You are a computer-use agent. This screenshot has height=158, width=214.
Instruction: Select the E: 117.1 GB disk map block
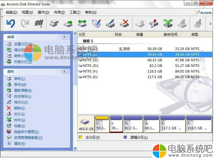173,124
